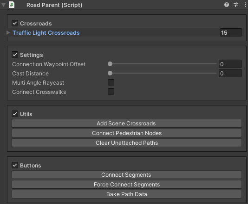The height and width of the screenshot is (204, 248).
Task: Click the Road Parent script icon
Action: 12,5
